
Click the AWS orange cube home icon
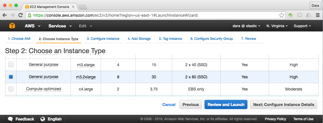tap(12, 26)
